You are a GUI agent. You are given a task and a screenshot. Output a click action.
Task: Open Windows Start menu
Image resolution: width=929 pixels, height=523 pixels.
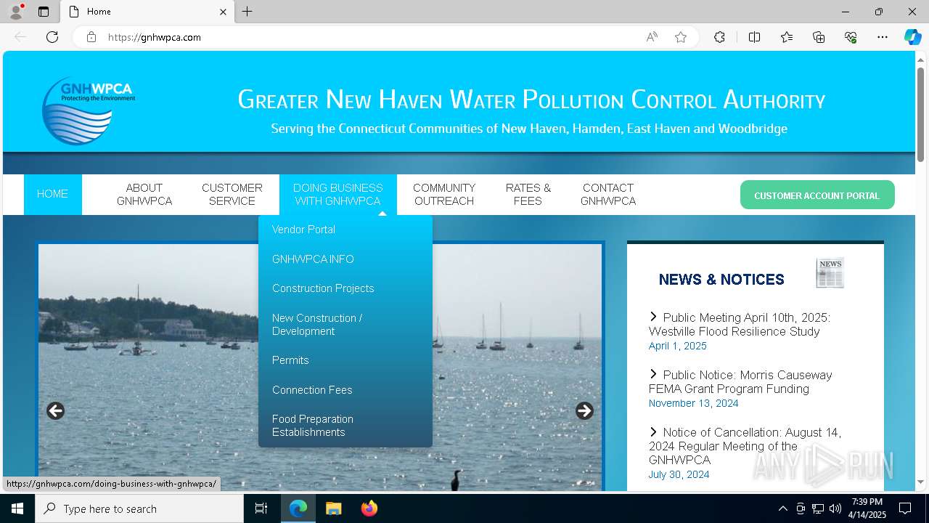tap(17, 508)
